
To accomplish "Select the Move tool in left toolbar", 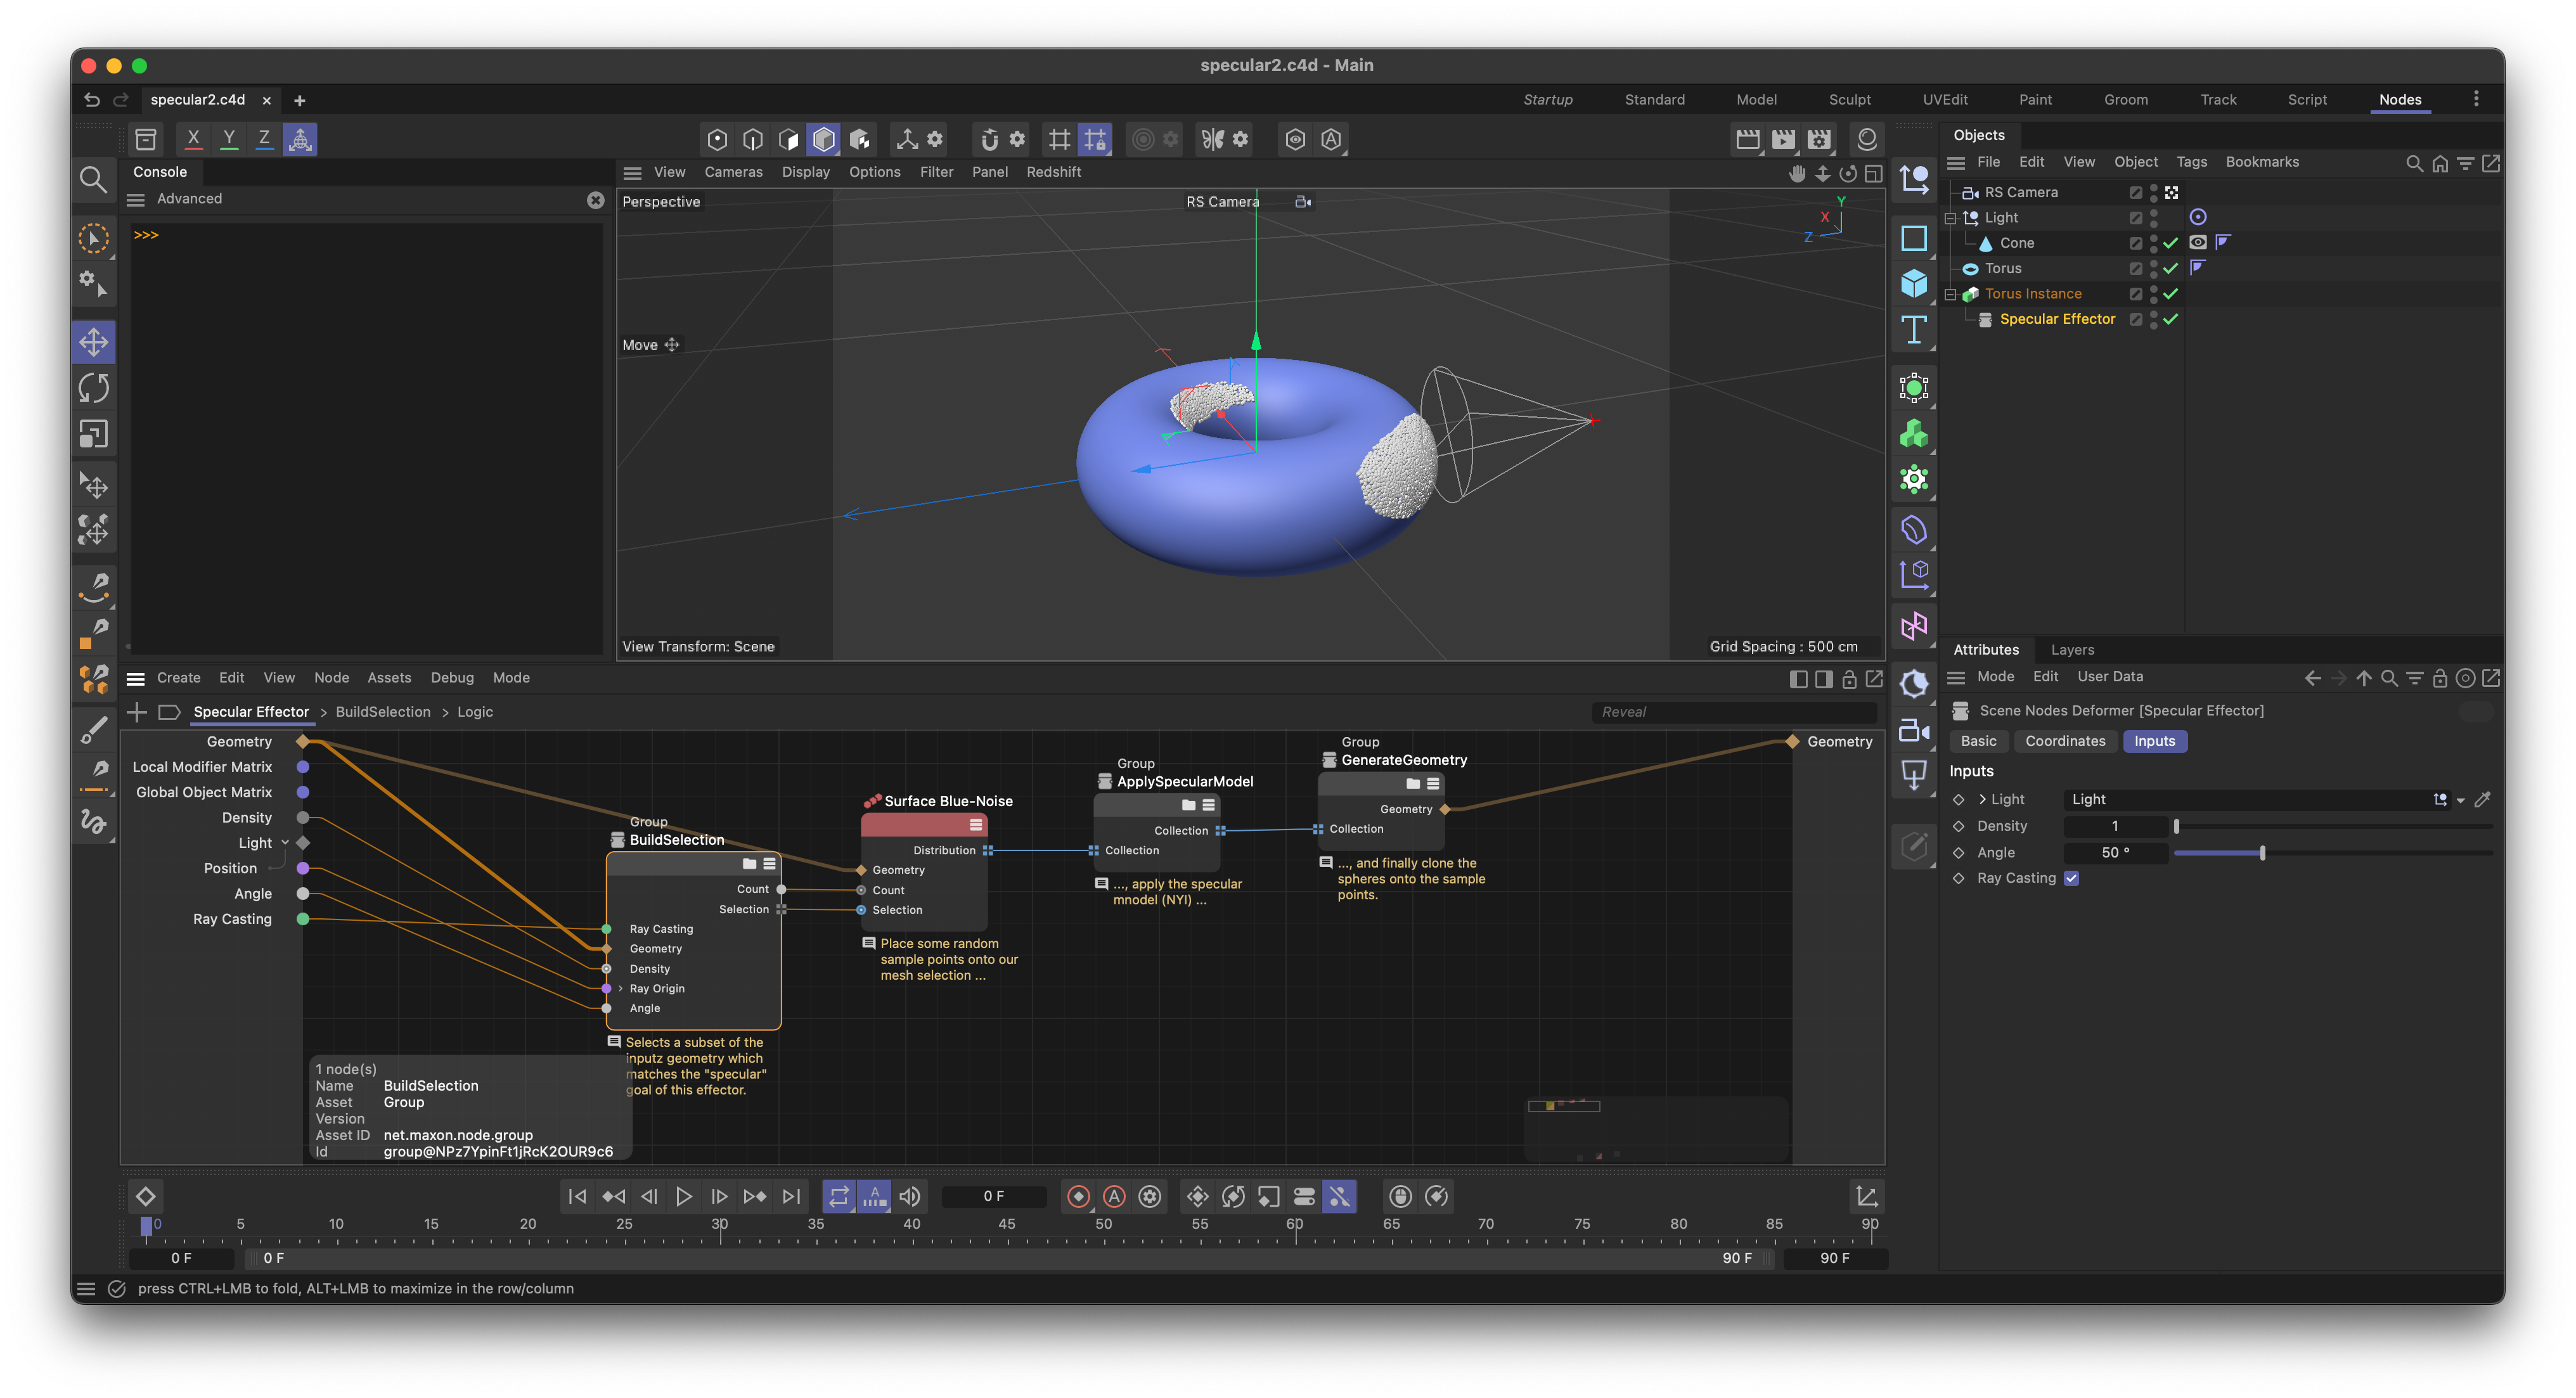I will [94, 342].
